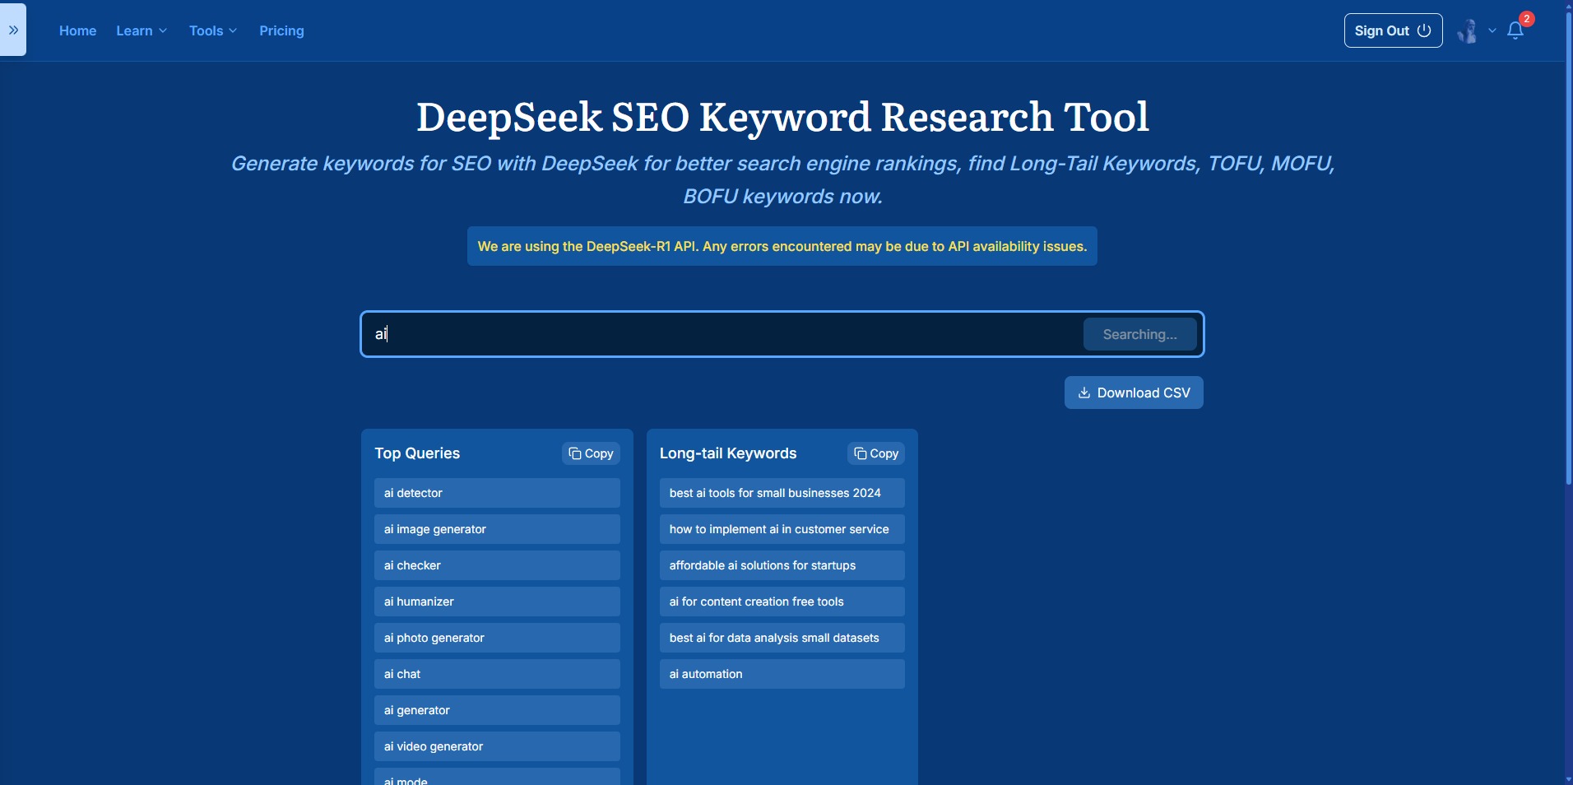The width and height of the screenshot is (1573, 785).
Task: Click the 'ai automation' keyword
Action: tap(782, 674)
